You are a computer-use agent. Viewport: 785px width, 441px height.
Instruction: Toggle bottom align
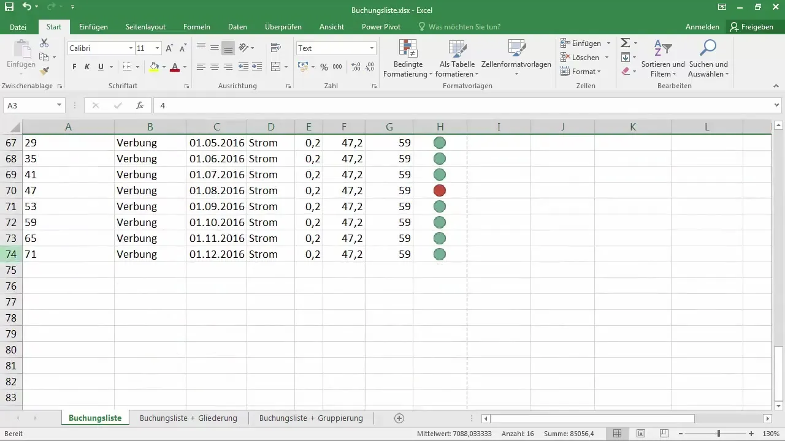tap(228, 48)
